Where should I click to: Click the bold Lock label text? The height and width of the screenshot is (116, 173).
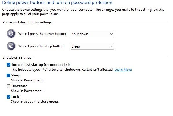[15, 97]
